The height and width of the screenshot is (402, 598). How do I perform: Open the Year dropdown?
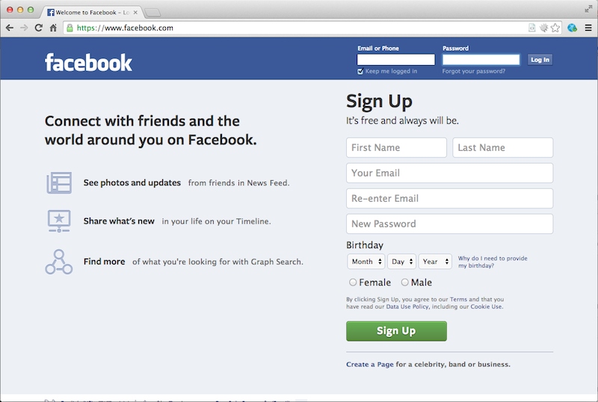(x=435, y=262)
